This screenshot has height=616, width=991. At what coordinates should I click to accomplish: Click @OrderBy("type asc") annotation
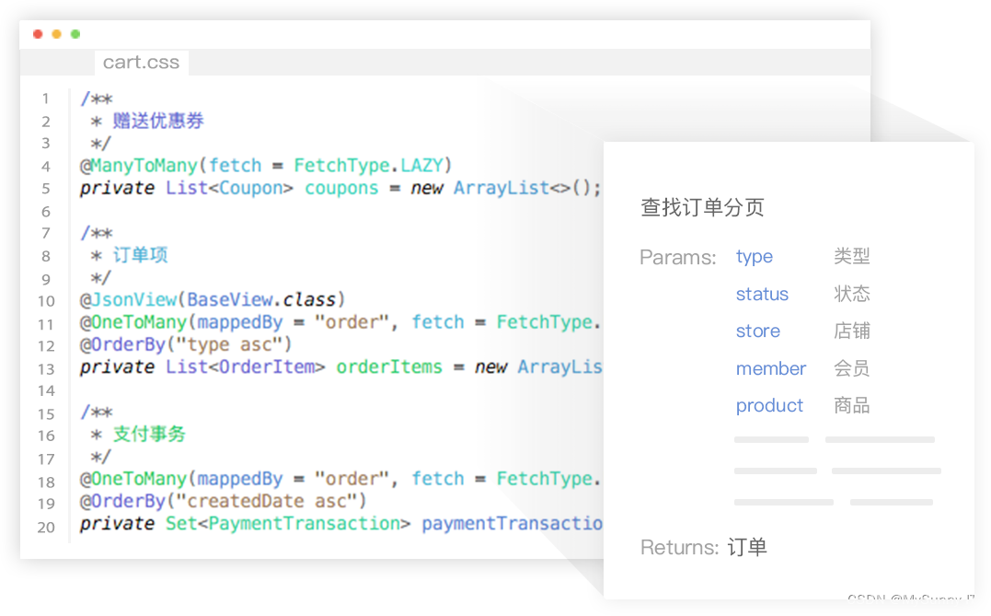(x=186, y=344)
